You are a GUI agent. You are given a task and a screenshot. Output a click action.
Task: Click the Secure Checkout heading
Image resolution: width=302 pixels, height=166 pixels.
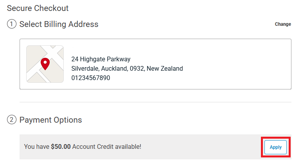(x=38, y=8)
